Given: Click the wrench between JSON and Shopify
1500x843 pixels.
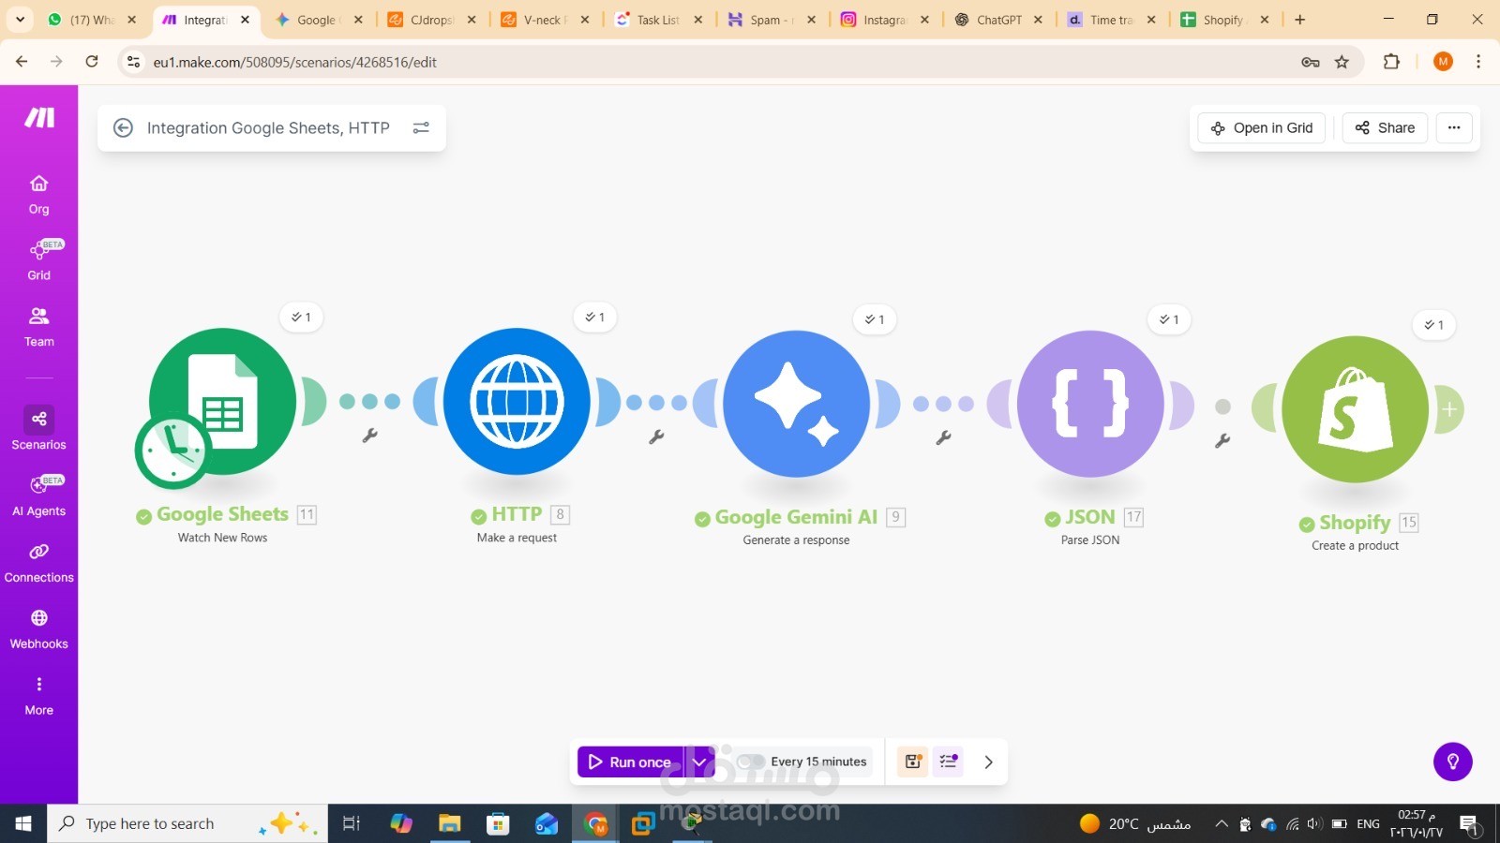Looking at the screenshot, I should tap(1222, 440).
